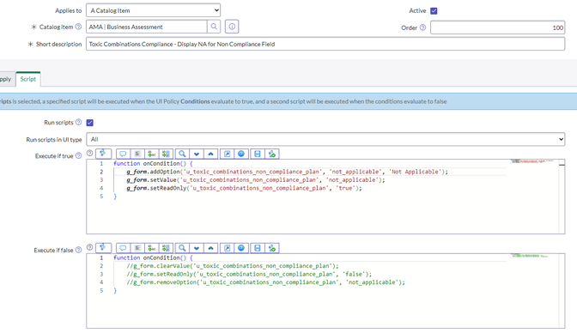The image size is (577, 333).
Task: Click the Catalog item input field
Action: pyautogui.click(x=147, y=27)
